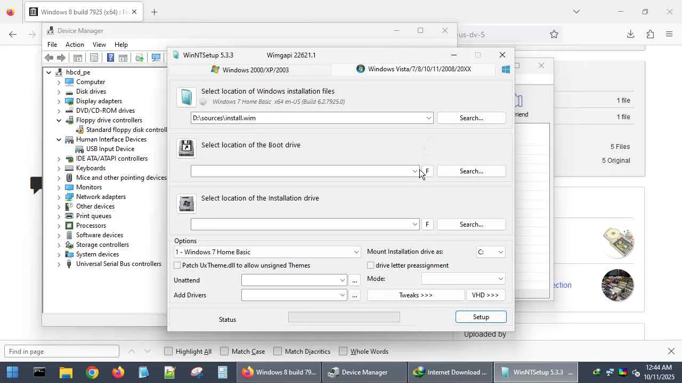
Task: Click the installation files icon in WinNTSetup
Action: [186, 97]
